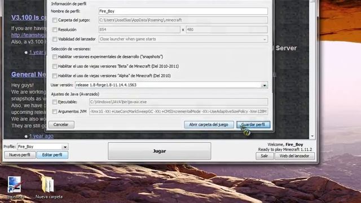The width and height of the screenshot is (361, 203).
Task: Click the Cancelar button
Action: click(x=61, y=125)
